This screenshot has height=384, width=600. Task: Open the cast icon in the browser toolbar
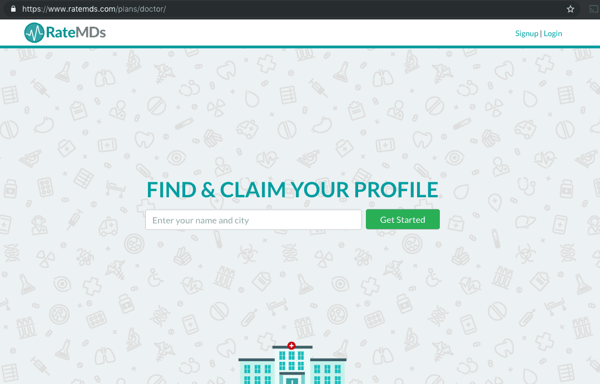pos(593,9)
